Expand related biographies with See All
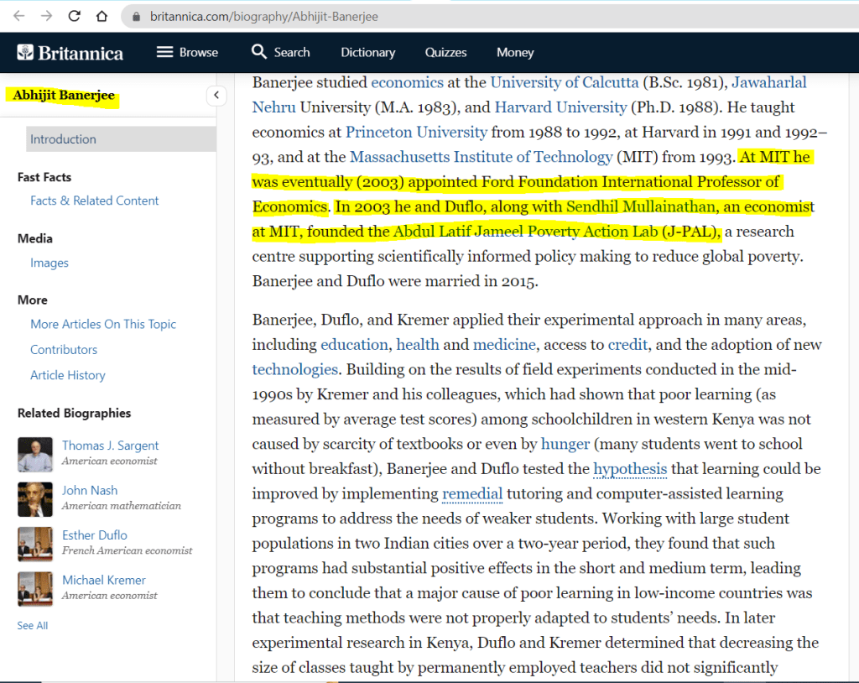This screenshot has width=859, height=683. 33,625
